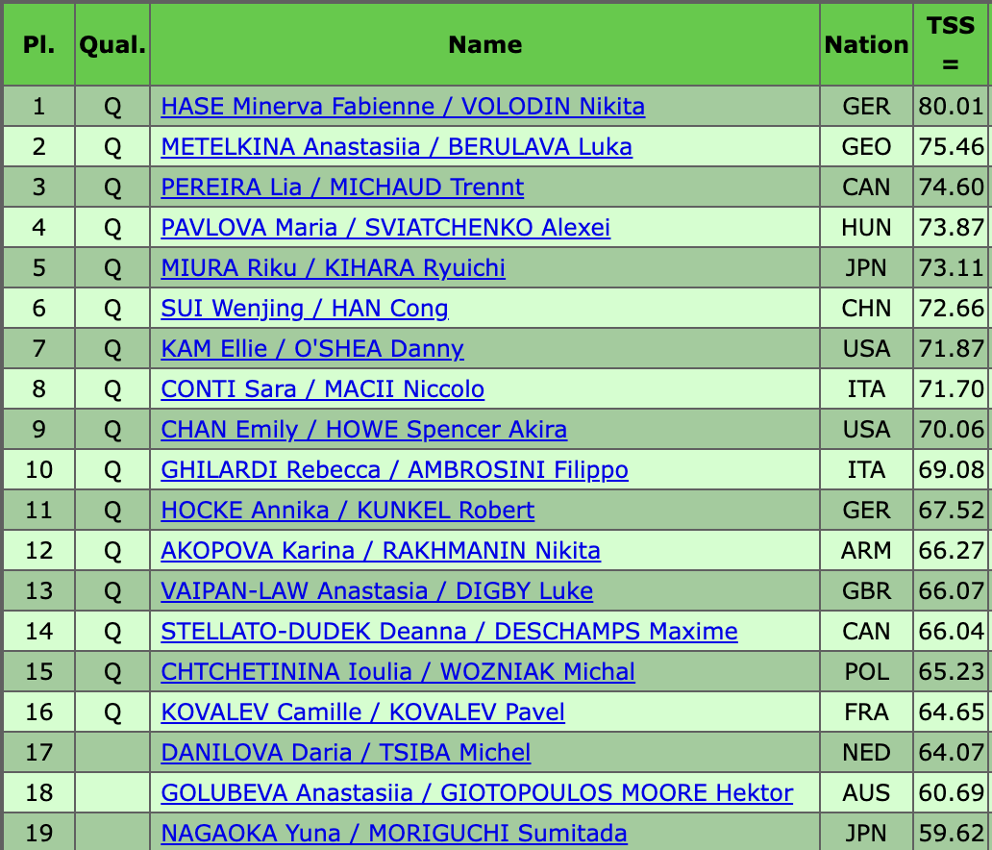The image size is (992, 850).
Task: Select GHILARDI Rebecca / AMBROSINI Filippo link
Action: pos(394,470)
